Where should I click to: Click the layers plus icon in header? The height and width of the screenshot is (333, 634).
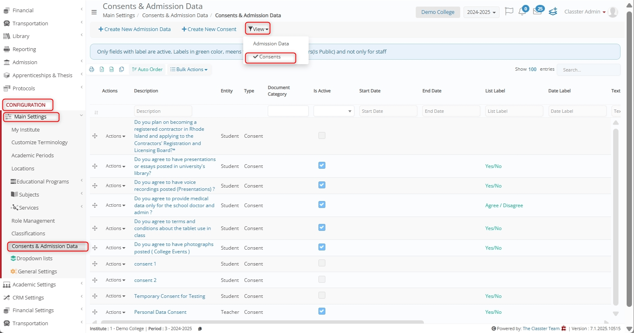(553, 12)
